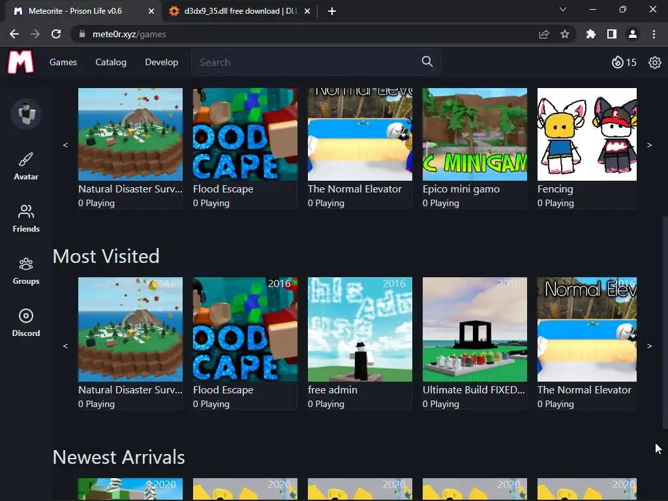Open the browser extensions puzzle icon
668x501 pixels.
pyautogui.click(x=591, y=34)
